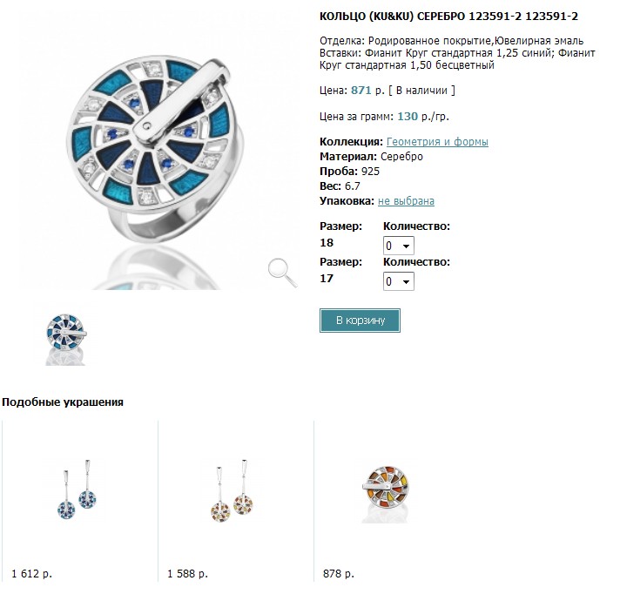Viewport: 620px width, 594px height.
Task: Open quantity dropdown for size 17
Action: click(x=399, y=281)
